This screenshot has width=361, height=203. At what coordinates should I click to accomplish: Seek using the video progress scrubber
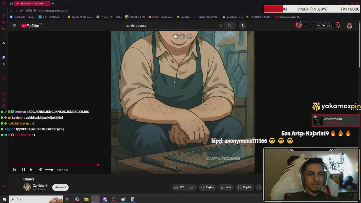(x=98, y=165)
